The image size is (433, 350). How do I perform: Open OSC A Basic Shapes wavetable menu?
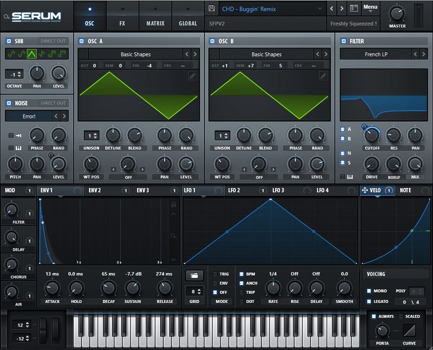[x=136, y=54]
